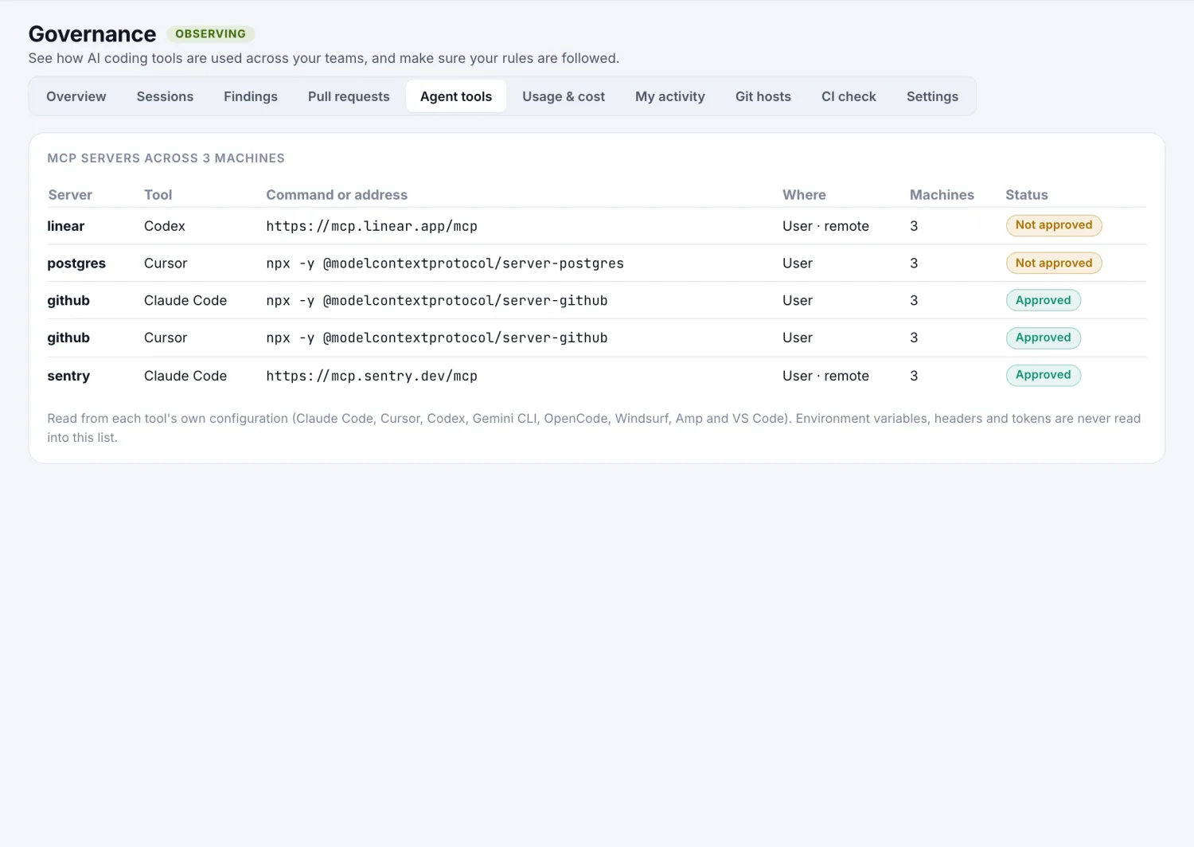Click the machines count in postgres row
Viewport: 1194px width, 847px height.
tap(914, 263)
